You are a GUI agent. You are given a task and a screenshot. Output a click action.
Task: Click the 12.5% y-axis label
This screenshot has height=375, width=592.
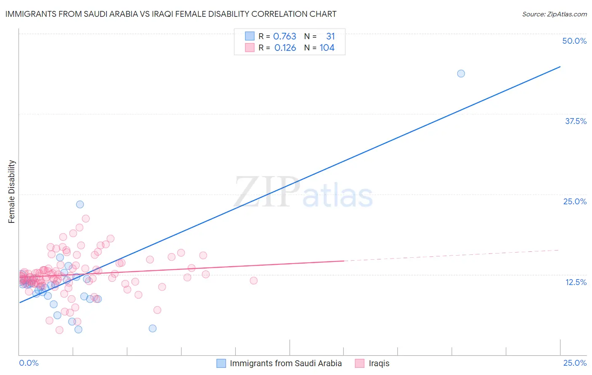576,282
